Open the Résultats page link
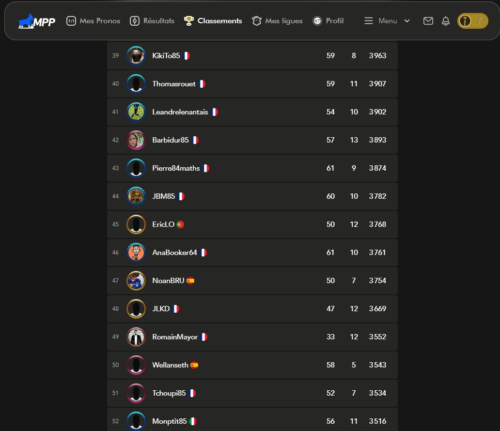 tap(159, 21)
